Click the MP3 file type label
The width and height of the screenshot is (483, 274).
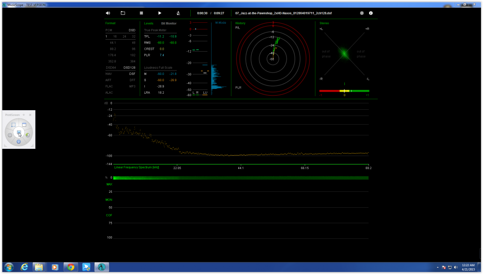(x=132, y=87)
